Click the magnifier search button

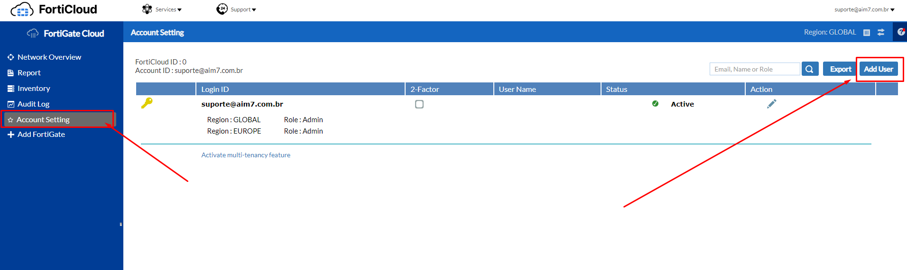[x=810, y=69]
